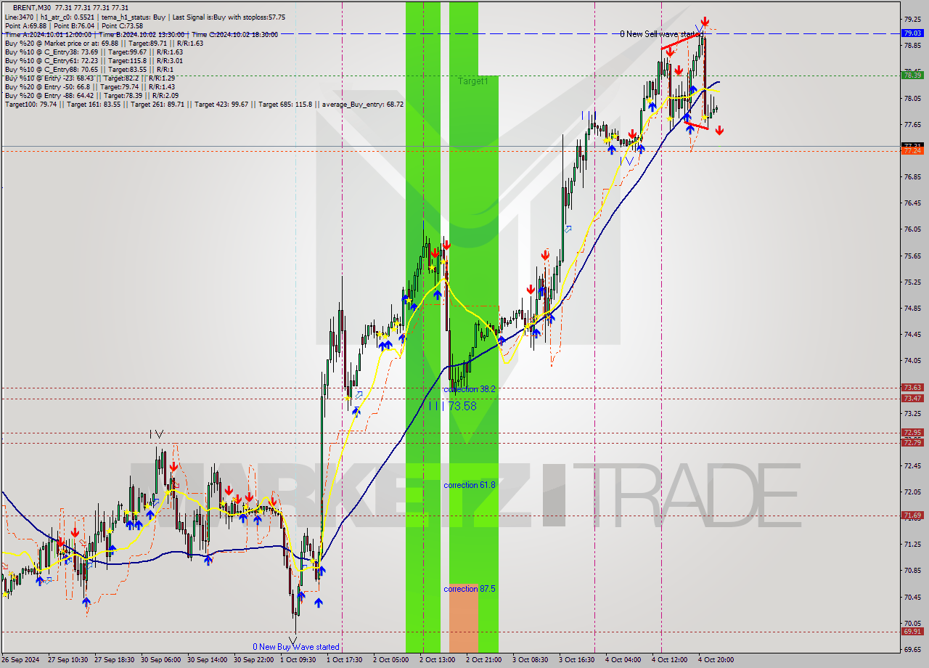
Task: Click the 'correction 61.8' label
Action: coord(470,485)
